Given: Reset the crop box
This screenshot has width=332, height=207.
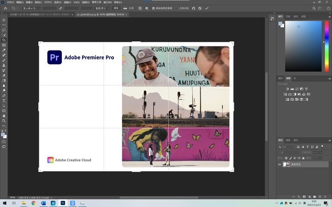Looking at the screenshot, I should 194,8.
